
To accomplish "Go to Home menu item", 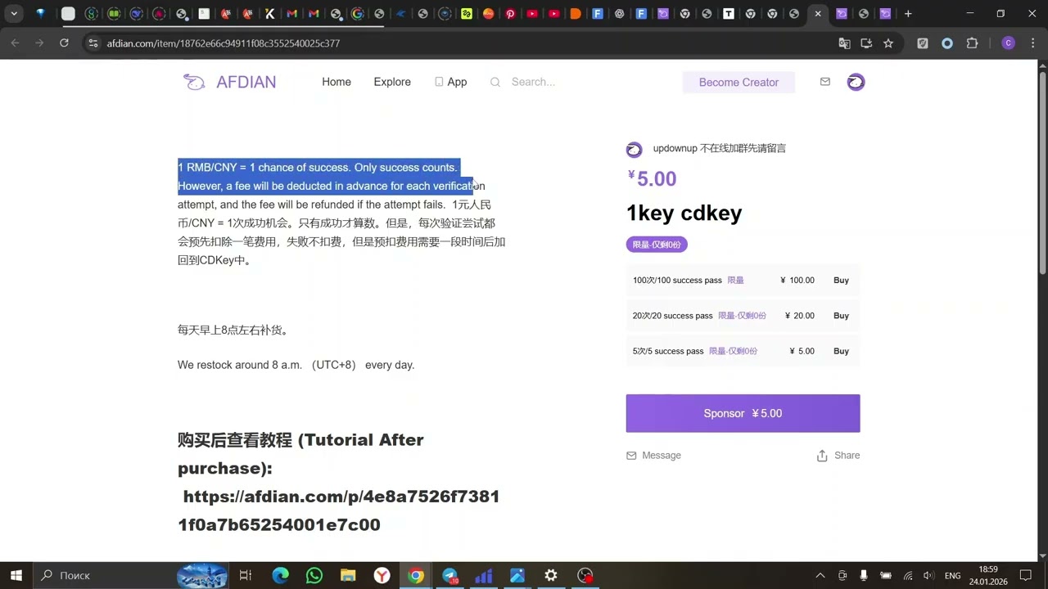I will pos(337,82).
